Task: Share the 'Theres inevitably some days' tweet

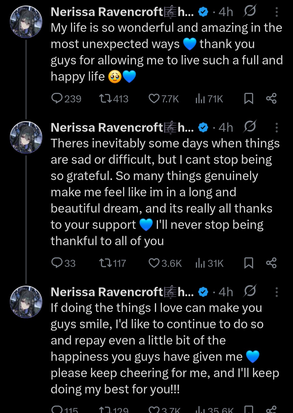Action: [271, 263]
